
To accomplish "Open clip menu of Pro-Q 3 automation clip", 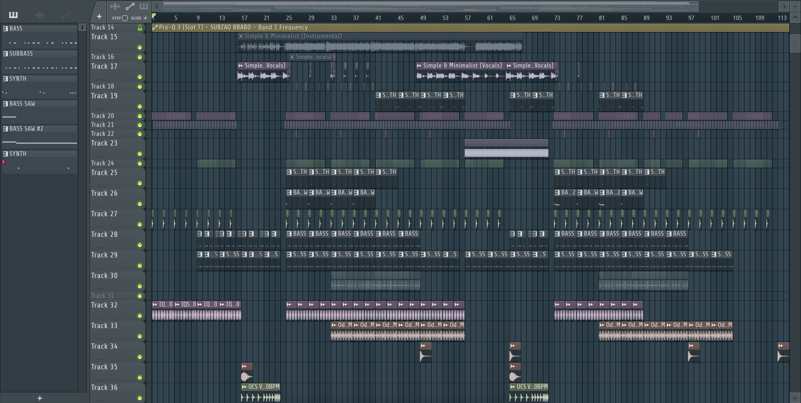I will 155,28.
